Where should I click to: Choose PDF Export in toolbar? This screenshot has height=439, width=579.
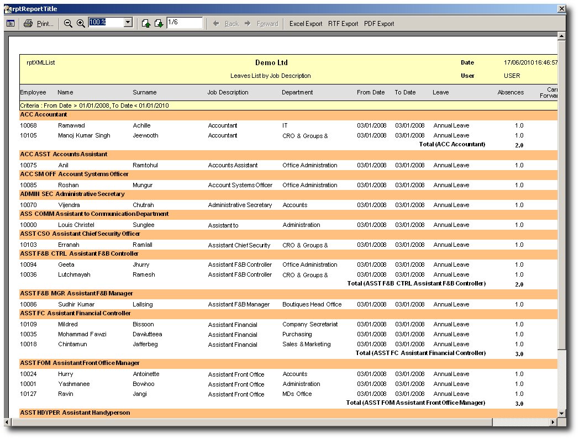379,24
